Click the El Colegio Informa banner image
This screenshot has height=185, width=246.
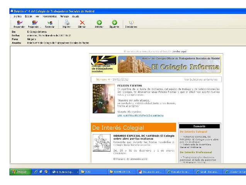click(x=169, y=64)
